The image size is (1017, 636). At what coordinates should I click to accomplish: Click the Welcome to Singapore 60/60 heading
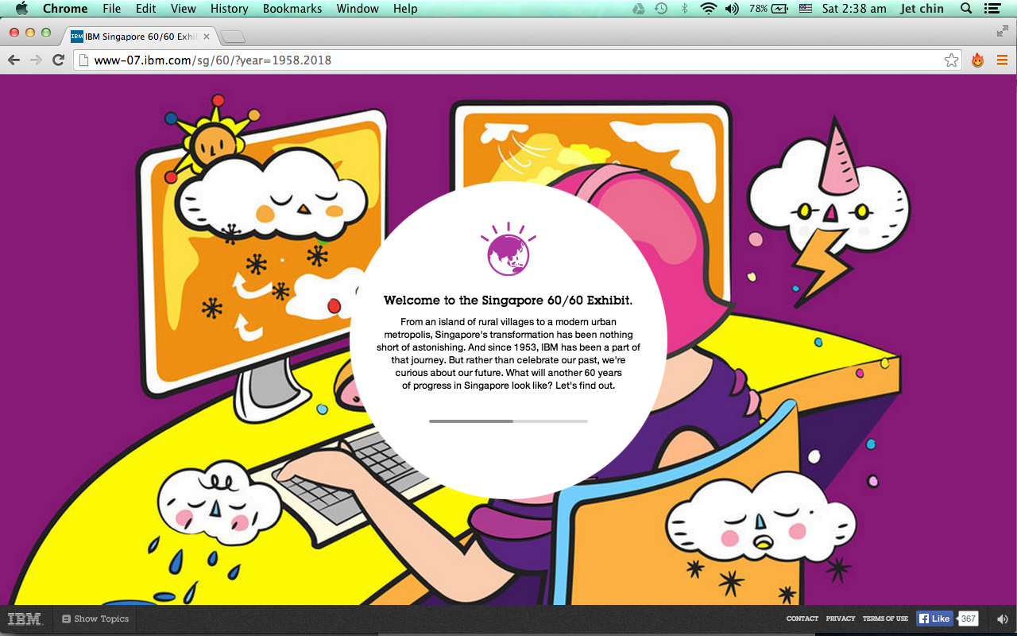[508, 301]
